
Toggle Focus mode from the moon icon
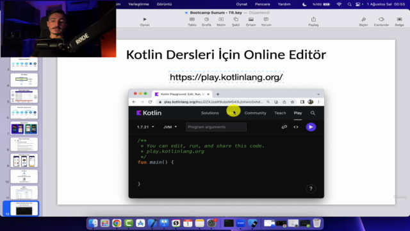[304, 4]
